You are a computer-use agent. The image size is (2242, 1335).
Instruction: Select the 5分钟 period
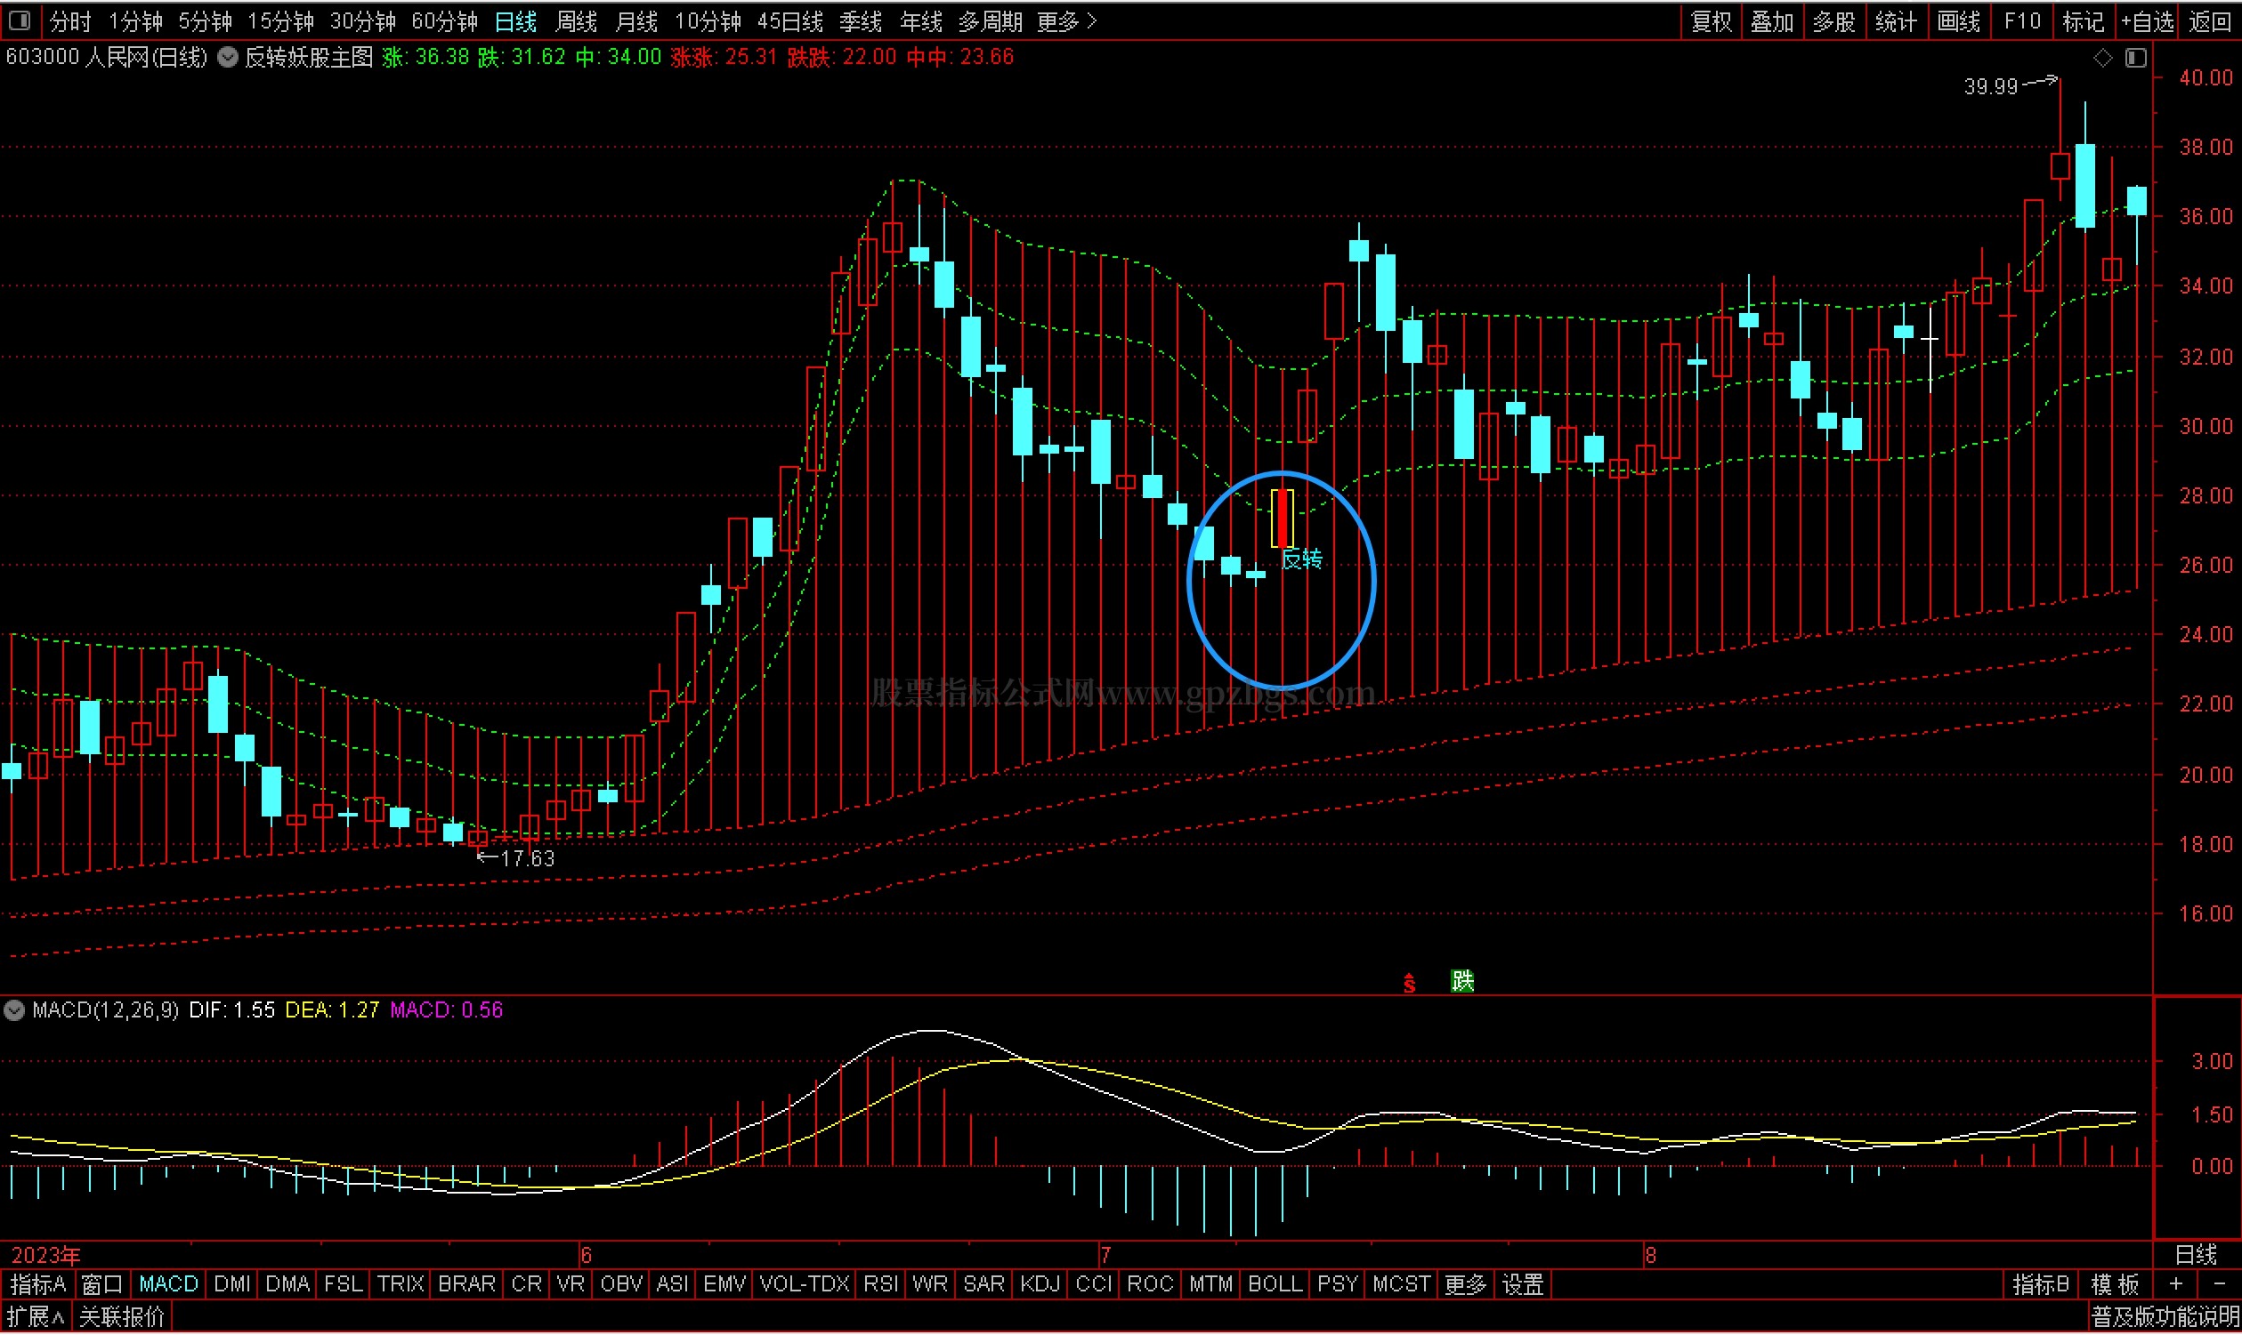click(x=206, y=20)
